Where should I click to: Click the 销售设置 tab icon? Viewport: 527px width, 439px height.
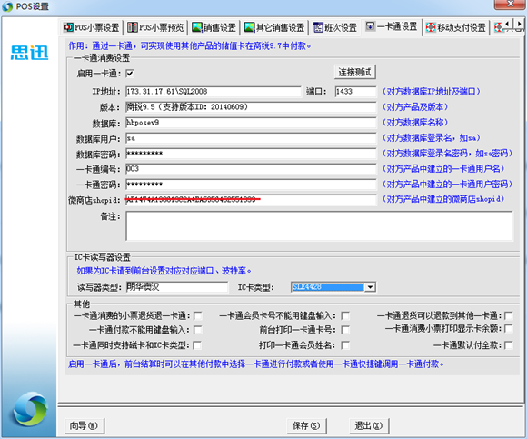pos(197,27)
